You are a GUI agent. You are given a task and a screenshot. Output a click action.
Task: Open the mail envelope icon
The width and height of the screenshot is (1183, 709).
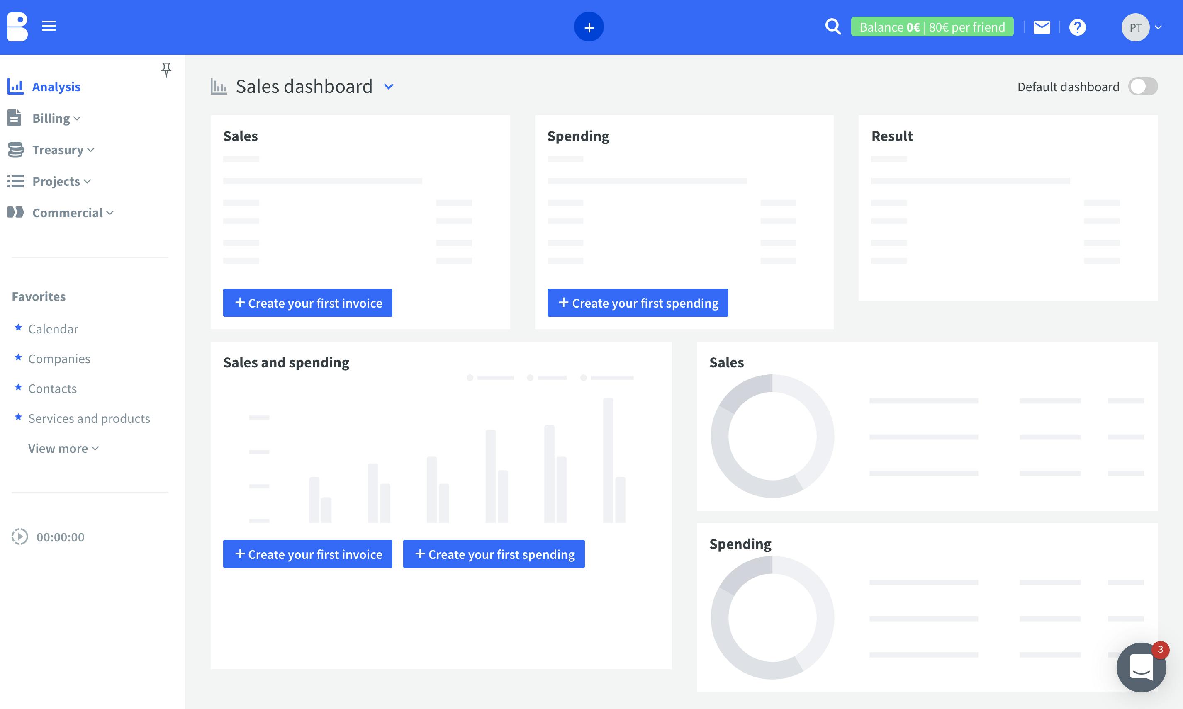point(1042,27)
